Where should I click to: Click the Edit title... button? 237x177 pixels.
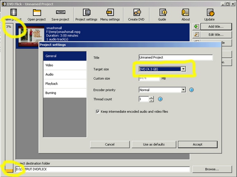[216, 35]
